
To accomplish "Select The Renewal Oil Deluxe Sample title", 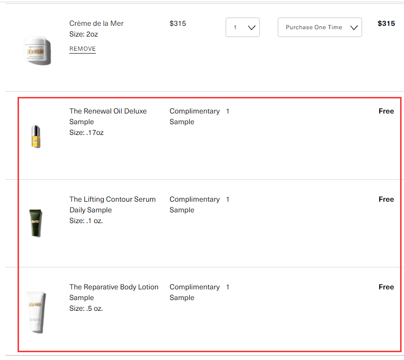I will click(x=108, y=116).
